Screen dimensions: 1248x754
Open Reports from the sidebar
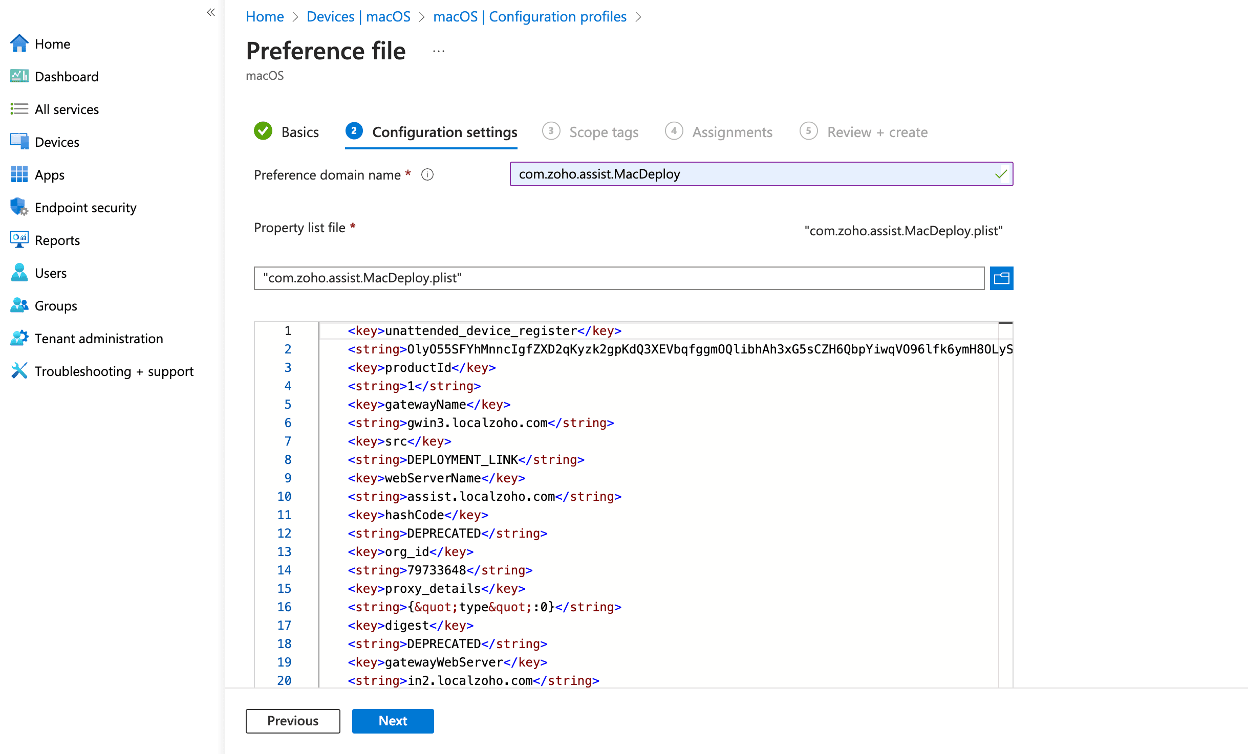click(x=57, y=240)
